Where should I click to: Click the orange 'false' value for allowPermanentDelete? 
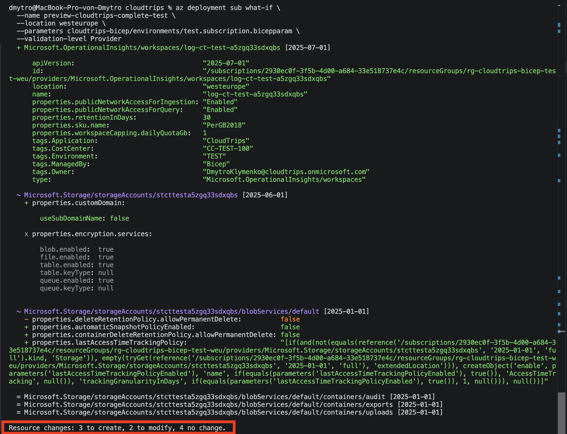click(290, 319)
